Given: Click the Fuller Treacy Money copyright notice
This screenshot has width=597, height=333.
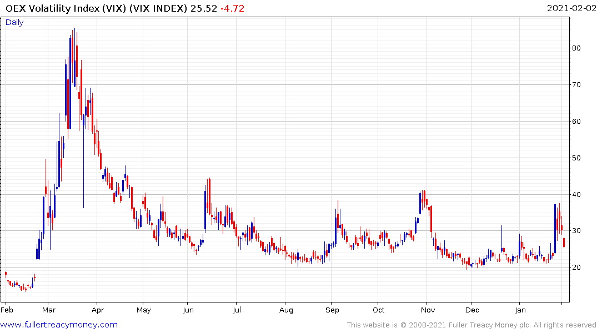Looking at the screenshot, I should pyautogui.click(x=471, y=325).
